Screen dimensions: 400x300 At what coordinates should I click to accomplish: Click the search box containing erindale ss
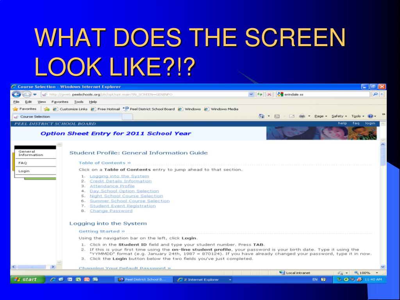point(323,95)
